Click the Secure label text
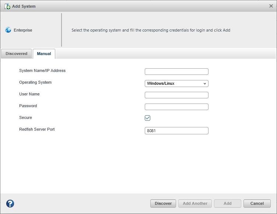The image size is (277, 214). [25, 117]
